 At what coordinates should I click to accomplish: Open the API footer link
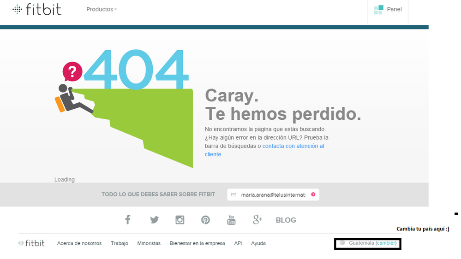click(238, 243)
